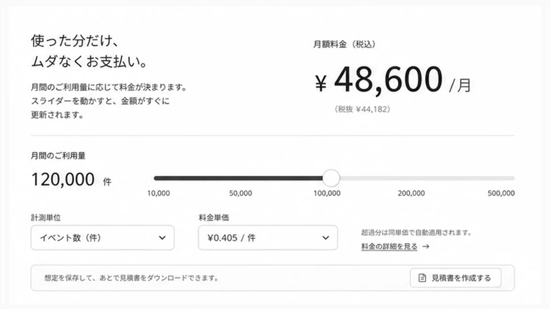The width and height of the screenshot is (550, 309).
Task: Click the 税抜 ¥44,182 text
Action: (x=363, y=110)
